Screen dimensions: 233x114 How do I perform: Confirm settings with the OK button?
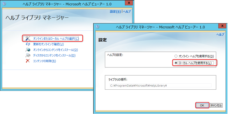point(202,105)
